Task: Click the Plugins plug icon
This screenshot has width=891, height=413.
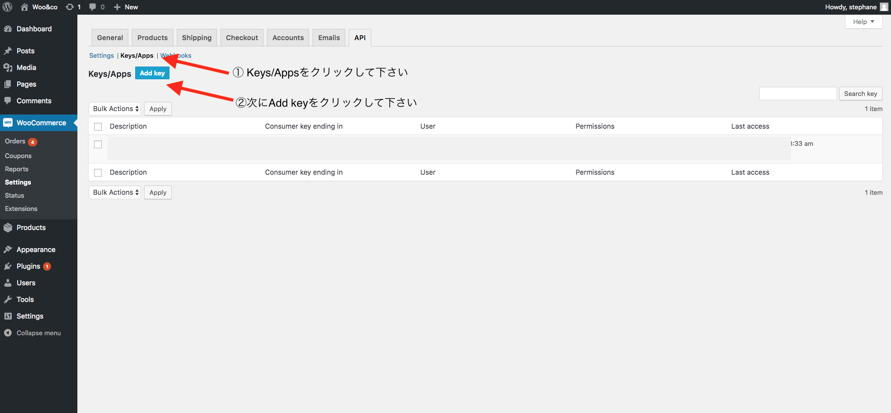Action: [8, 266]
